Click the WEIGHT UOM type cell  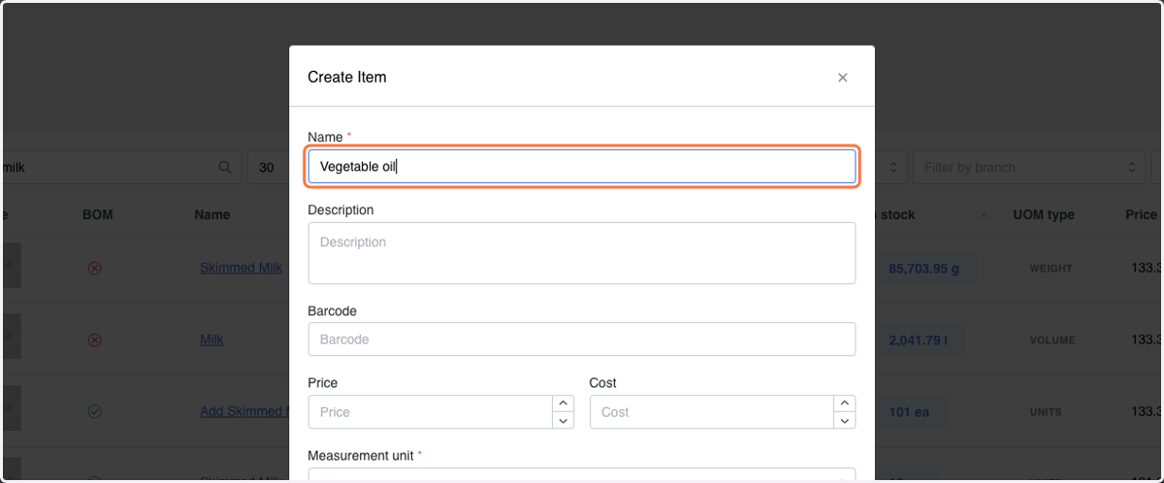pos(1051,269)
